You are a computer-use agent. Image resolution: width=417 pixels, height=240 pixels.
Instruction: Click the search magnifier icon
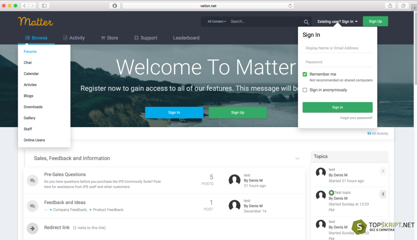coord(306,22)
